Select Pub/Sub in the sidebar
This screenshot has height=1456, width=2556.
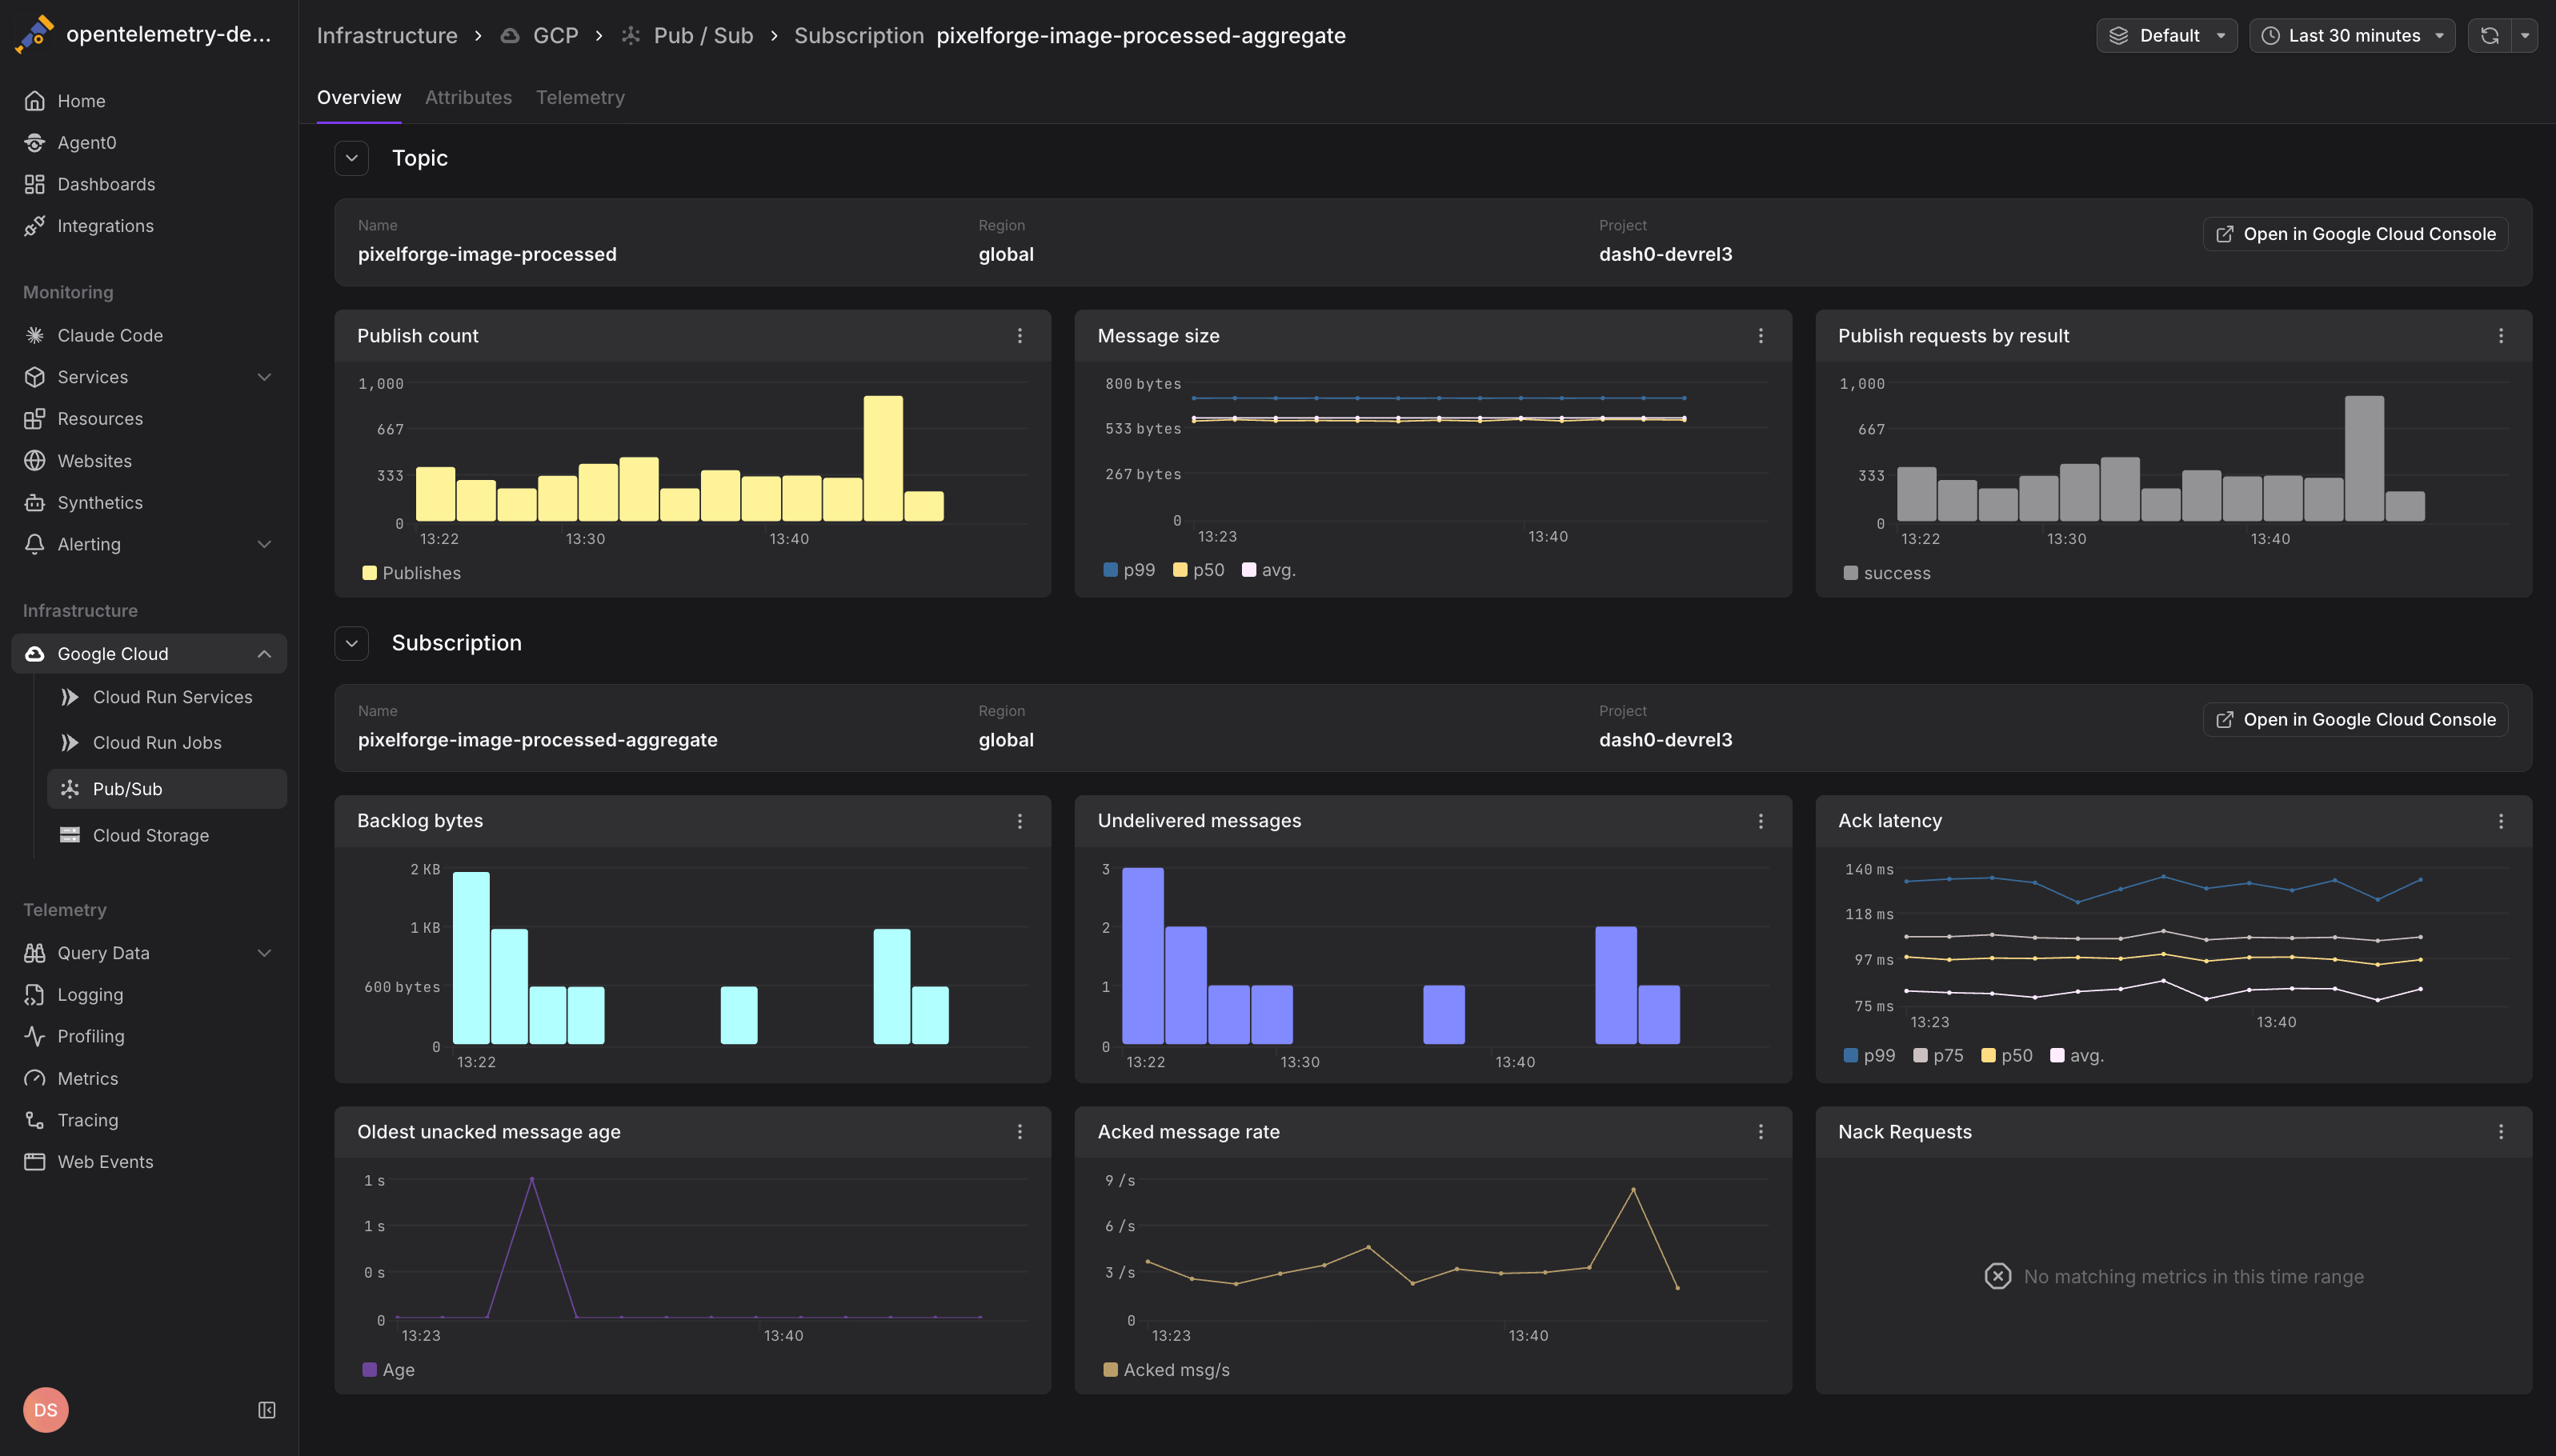click(x=167, y=789)
